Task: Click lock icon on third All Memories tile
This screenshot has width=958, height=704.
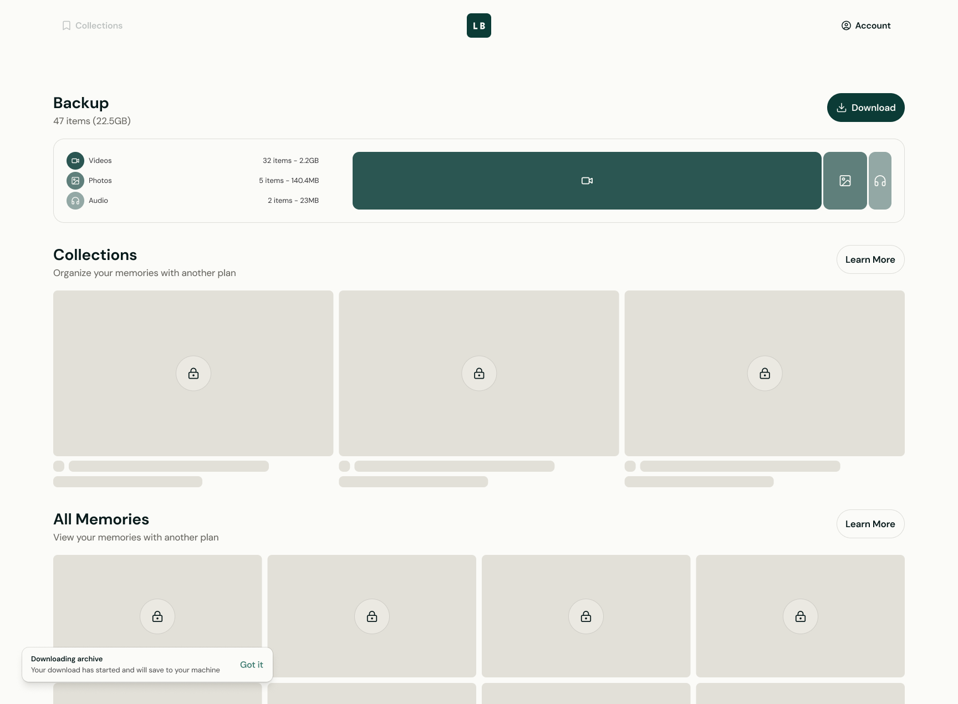Action: point(586,616)
